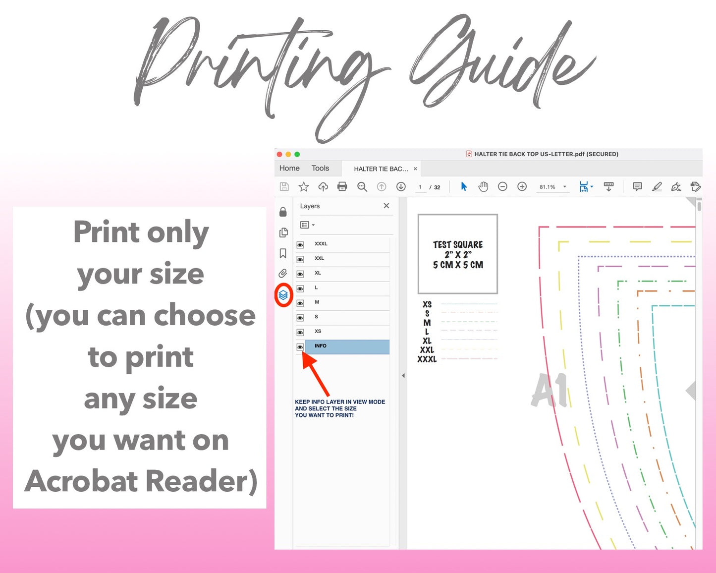Select the Hand pan tool
The height and width of the screenshot is (573, 716).
tap(483, 187)
